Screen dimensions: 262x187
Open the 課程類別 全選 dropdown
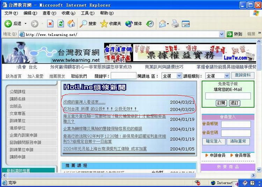[226, 76]
